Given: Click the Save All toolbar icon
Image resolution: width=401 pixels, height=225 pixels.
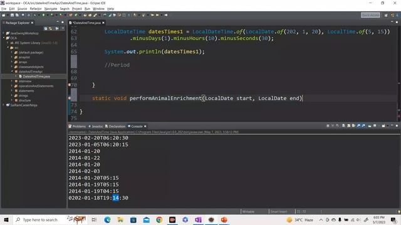Looking at the screenshot, I should click(17, 15).
